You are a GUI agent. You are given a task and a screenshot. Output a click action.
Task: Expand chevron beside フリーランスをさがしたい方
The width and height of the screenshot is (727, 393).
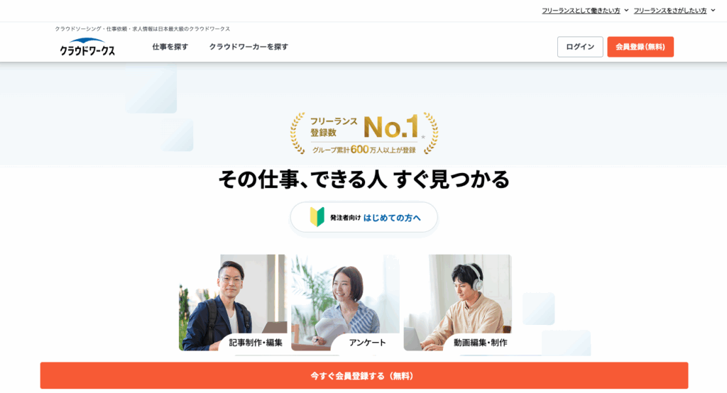[x=713, y=10]
